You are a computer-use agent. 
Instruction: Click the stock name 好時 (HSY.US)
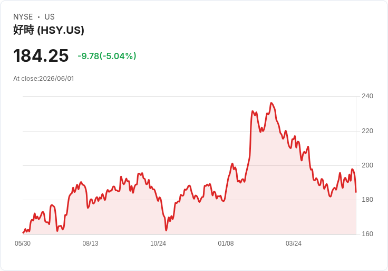pos(48,30)
